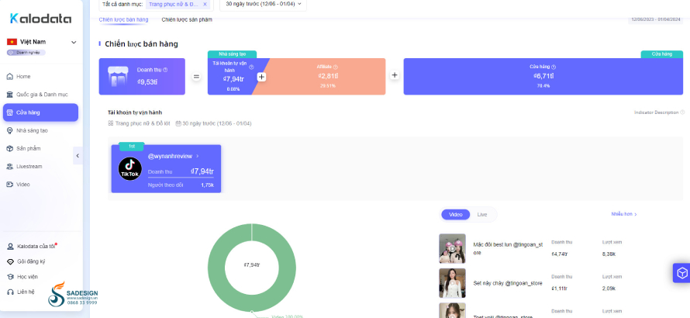Expand the Việt Nam country dropdown
The image size is (690, 318).
74,43
